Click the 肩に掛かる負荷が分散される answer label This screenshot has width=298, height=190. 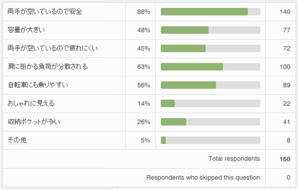click(48, 67)
